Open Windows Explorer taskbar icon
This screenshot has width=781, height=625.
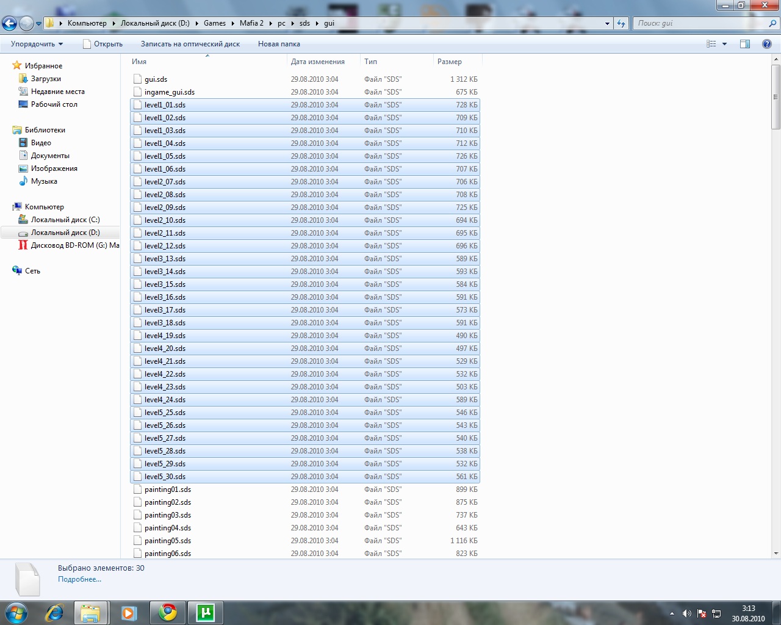[90, 613]
